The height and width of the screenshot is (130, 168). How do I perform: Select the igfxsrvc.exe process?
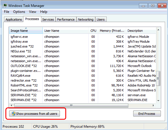(82, 37)
